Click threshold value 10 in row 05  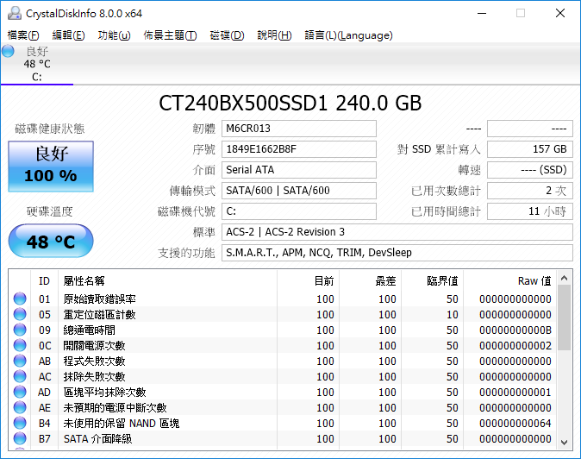coord(452,314)
